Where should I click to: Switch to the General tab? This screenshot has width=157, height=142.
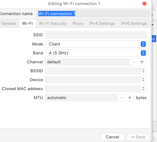pos(9,23)
